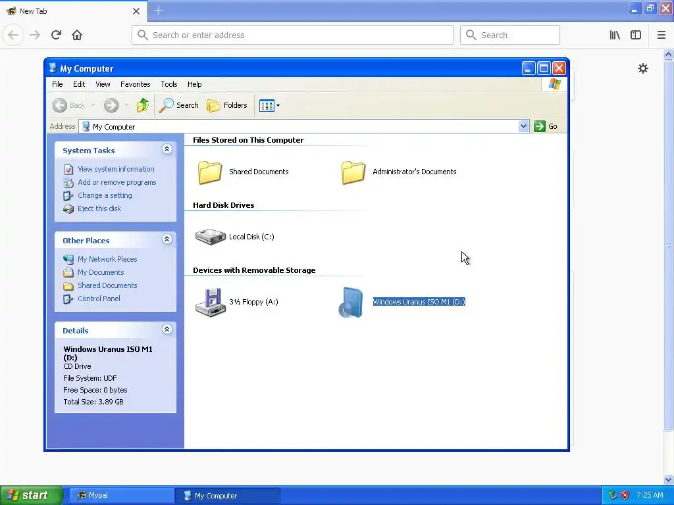Open Control Panel link
This screenshot has height=505, width=674.
(x=99, y=299)
